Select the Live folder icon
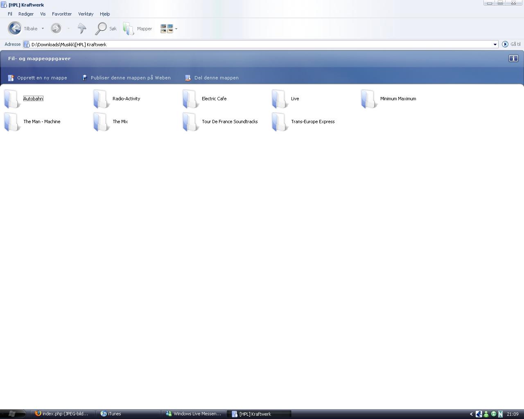 279,99
